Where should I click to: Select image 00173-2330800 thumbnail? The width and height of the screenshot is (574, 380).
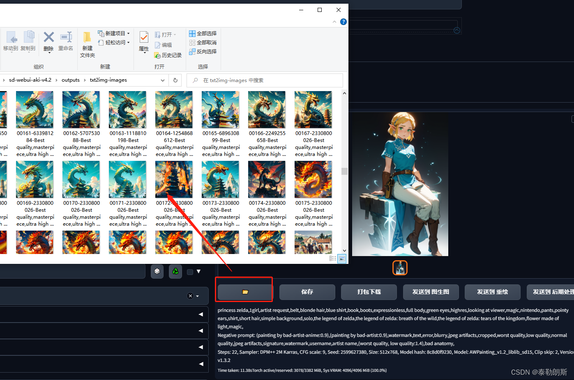220,179
